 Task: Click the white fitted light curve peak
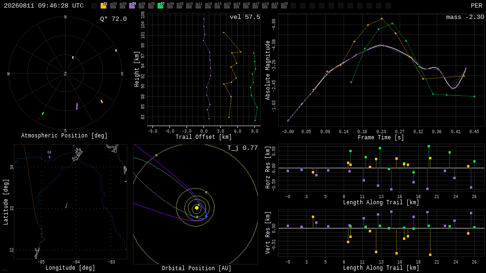coord(382,45)
